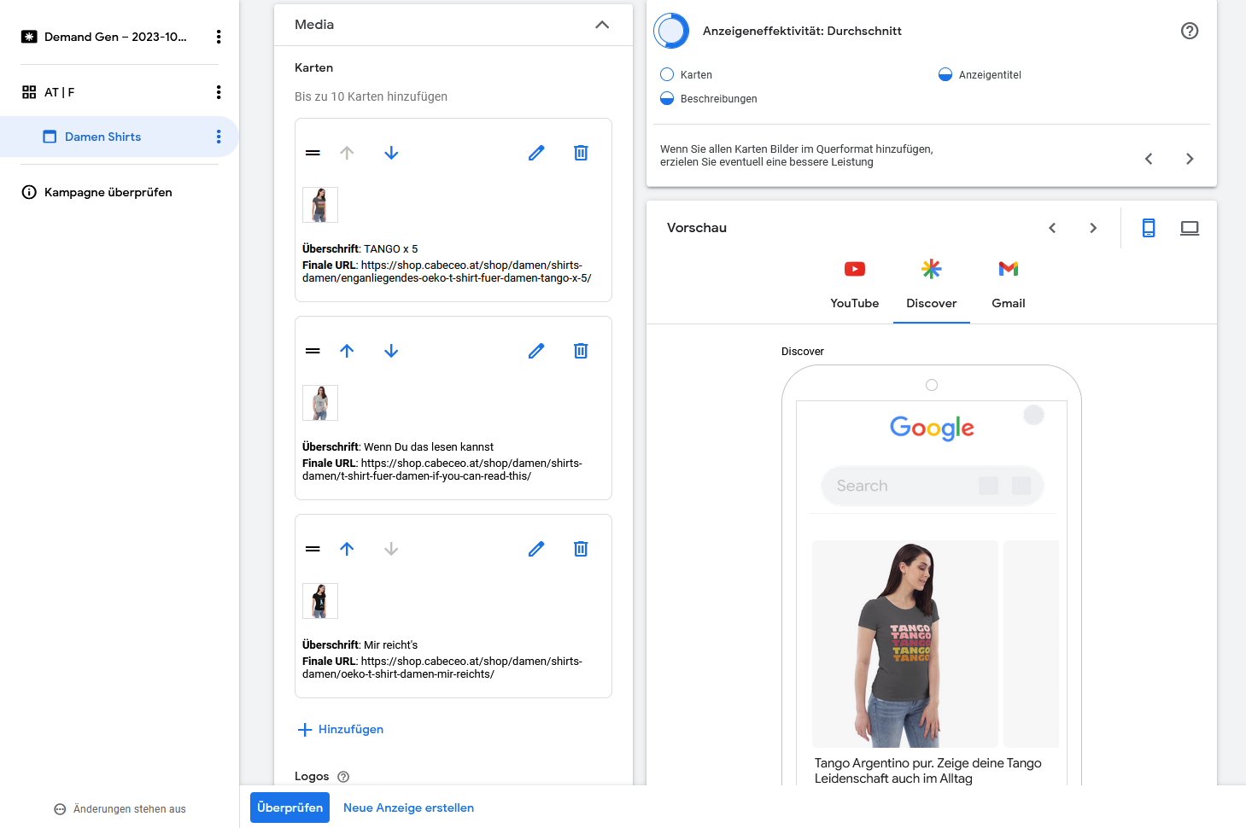Switch to the Discover preview tab
1246x828 pixels.
(932, 285)
